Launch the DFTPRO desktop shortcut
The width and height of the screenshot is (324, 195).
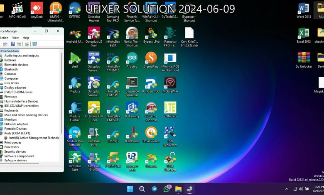click(x=75, y=10)
